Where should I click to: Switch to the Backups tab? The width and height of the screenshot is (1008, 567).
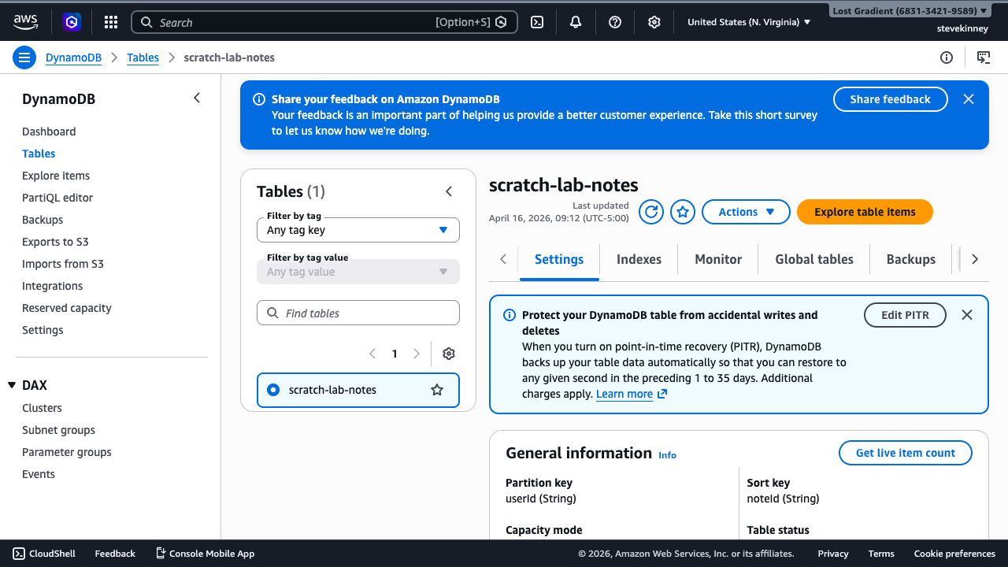[911, 259]
